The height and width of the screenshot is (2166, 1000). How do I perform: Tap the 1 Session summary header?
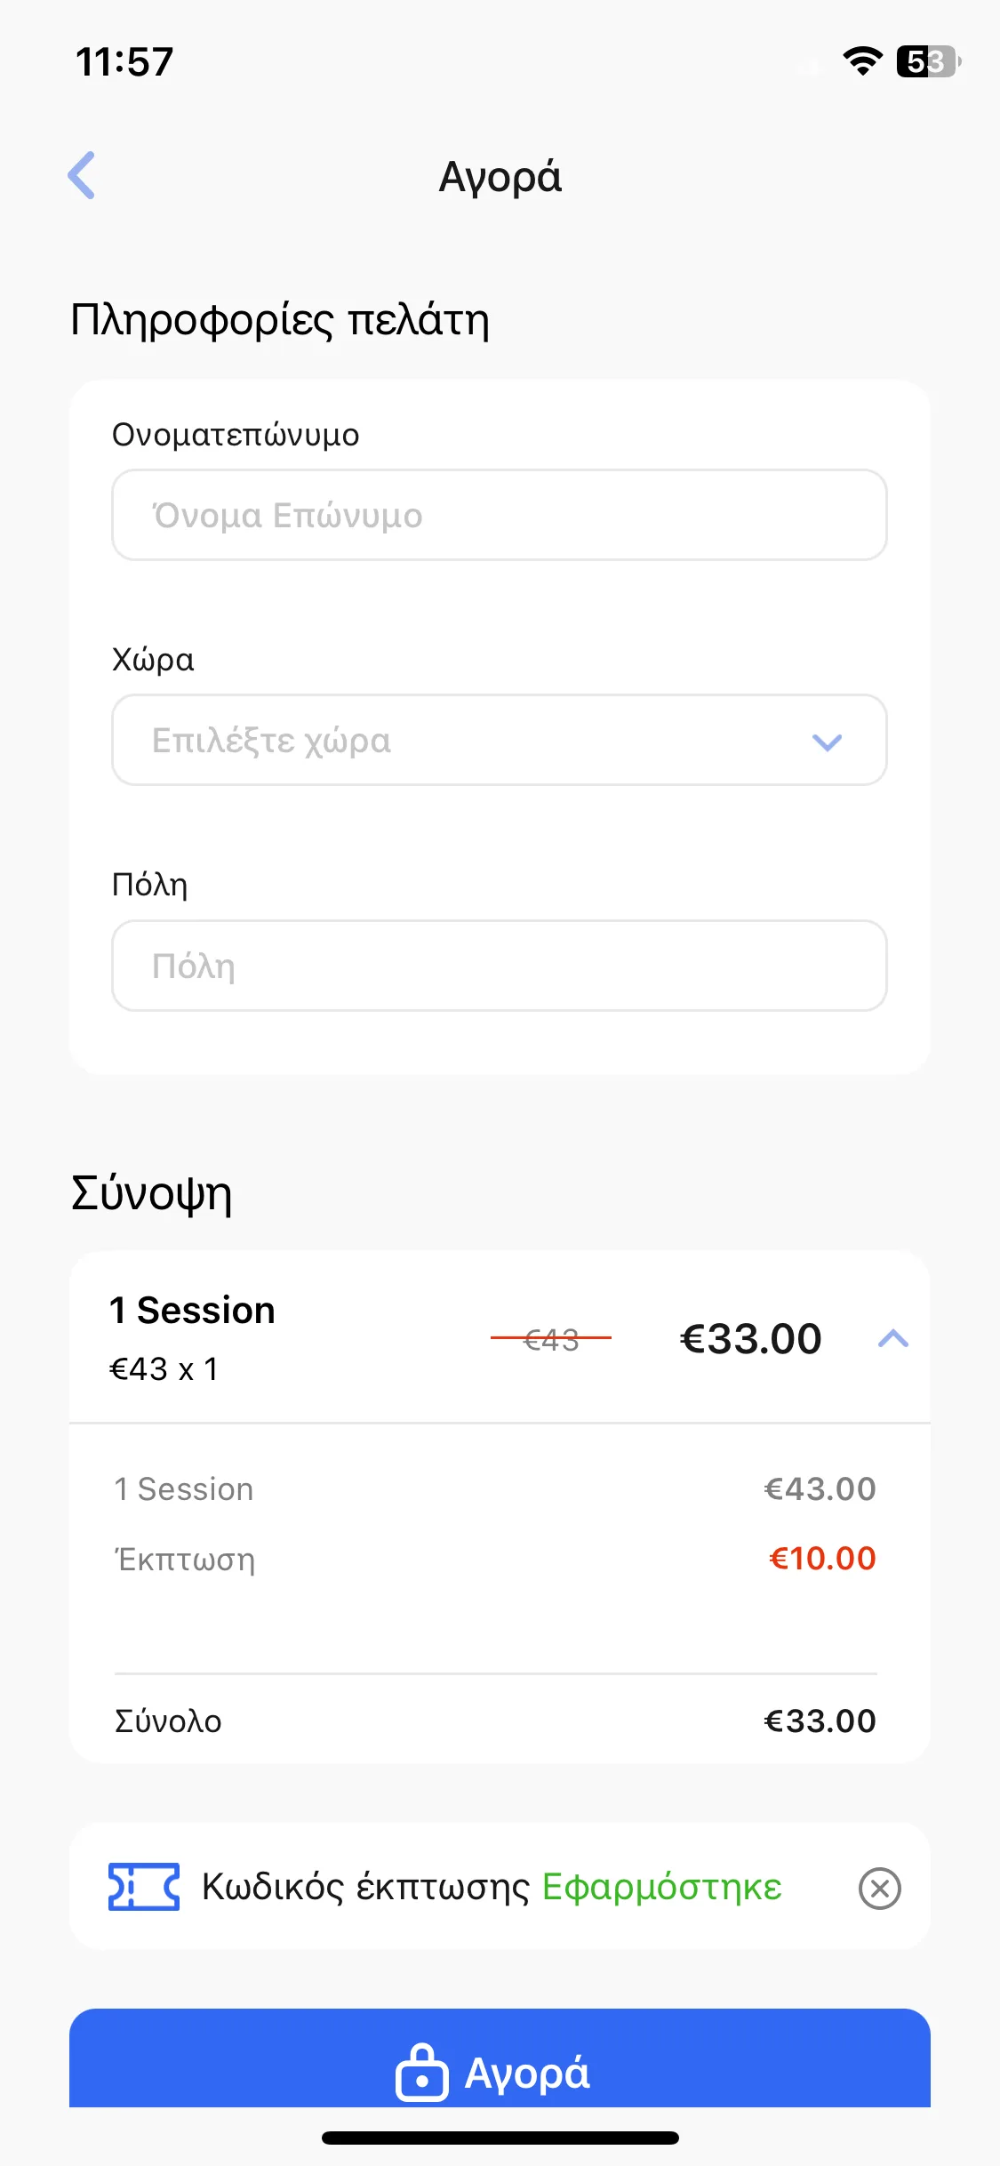500,1337
